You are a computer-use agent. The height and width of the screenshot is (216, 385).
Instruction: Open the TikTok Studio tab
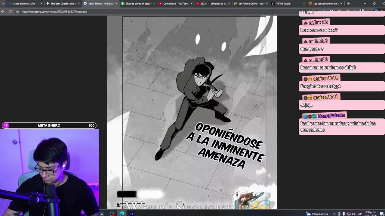pos(288,4)
